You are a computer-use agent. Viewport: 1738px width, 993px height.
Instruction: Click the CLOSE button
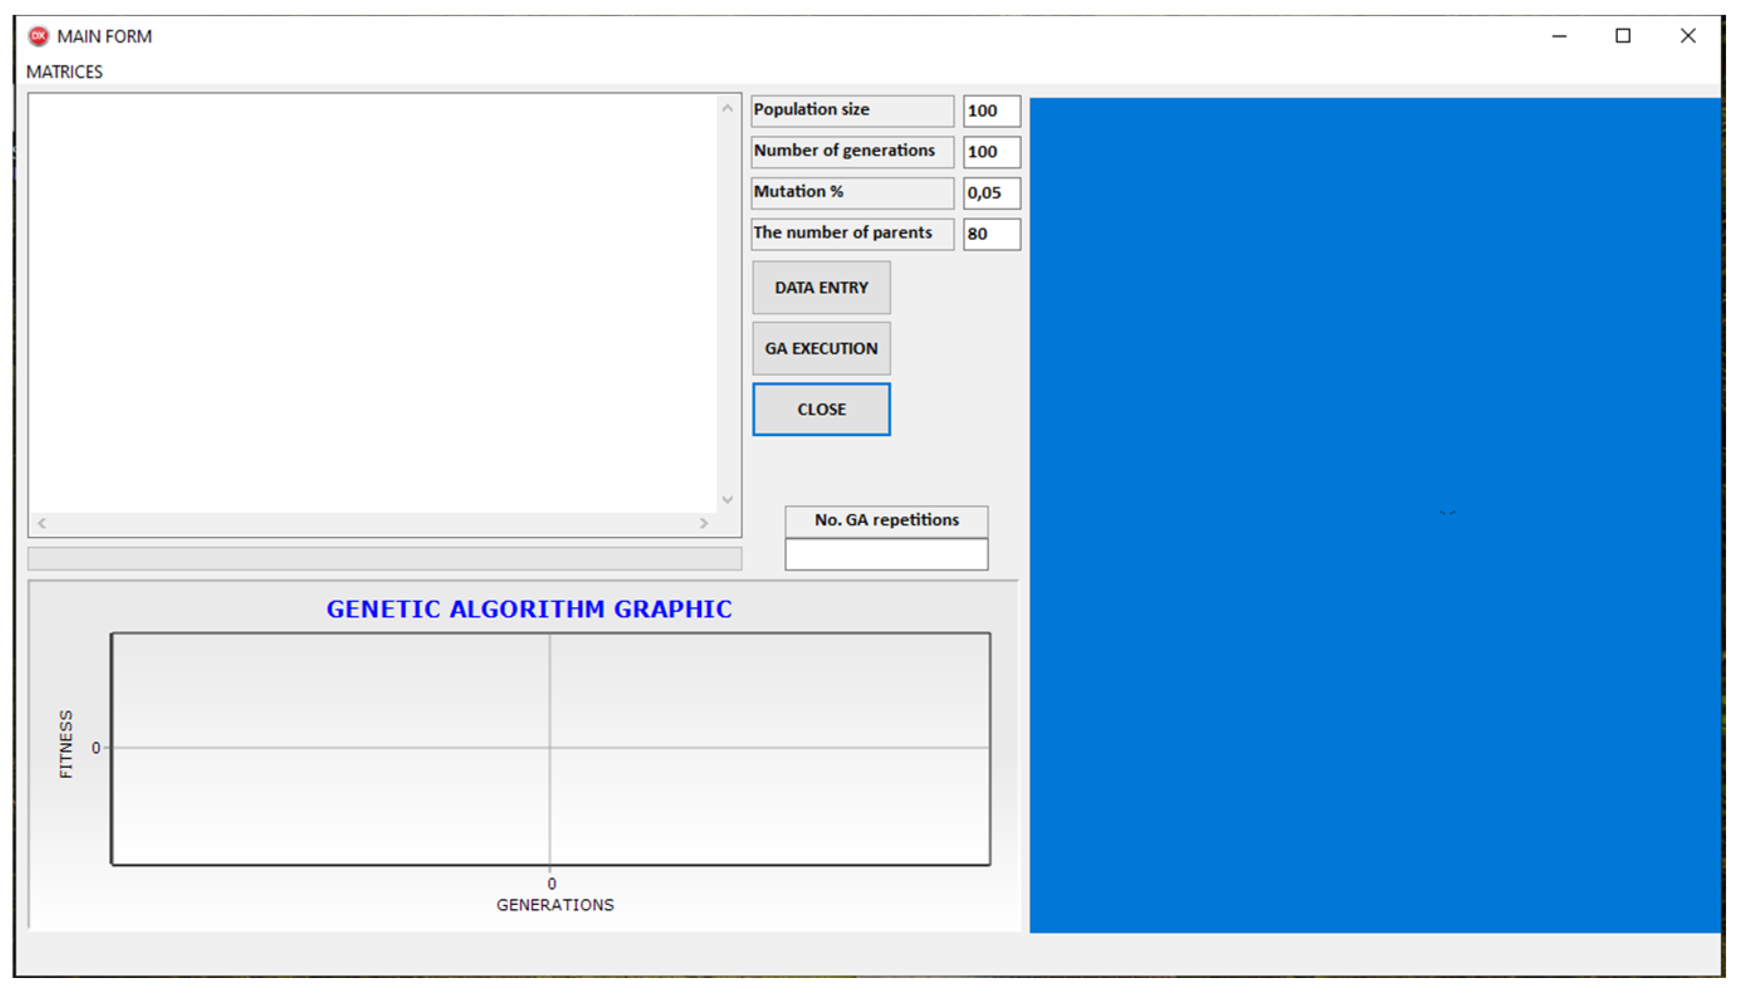tap(822, 409)
